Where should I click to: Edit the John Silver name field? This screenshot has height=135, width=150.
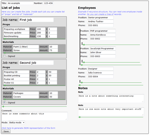102,52
